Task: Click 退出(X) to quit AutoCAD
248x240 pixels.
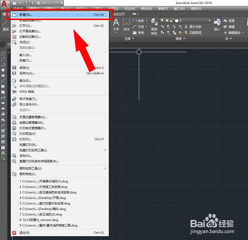Action: pyautogui.click(x=60, y=233)
